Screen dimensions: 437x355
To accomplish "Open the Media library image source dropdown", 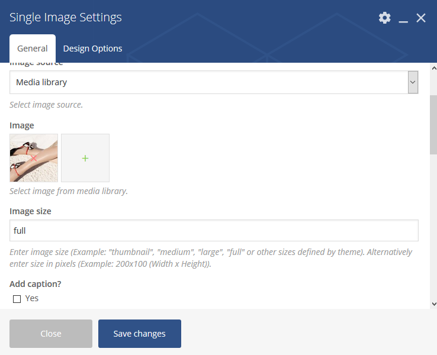I will coord(214,82).
